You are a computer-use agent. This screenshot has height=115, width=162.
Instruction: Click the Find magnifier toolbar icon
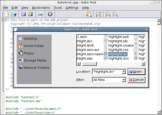point(98,14)
